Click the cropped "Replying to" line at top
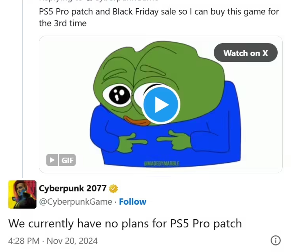 (x=99, y=1)
